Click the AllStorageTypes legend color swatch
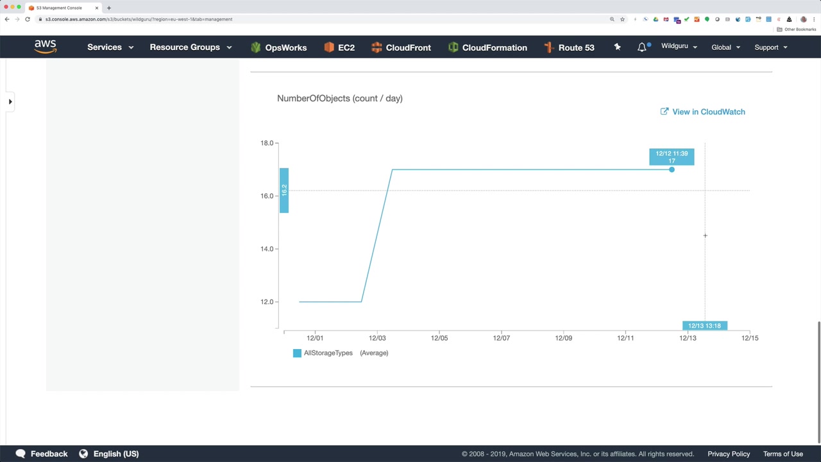Viewport: 821px width, 462px height. pos(297,353)
